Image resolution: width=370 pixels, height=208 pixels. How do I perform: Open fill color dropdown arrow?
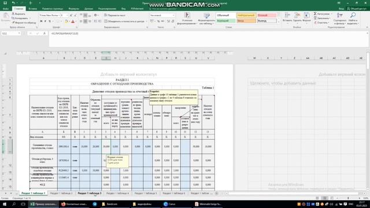(x=69, y=21)
